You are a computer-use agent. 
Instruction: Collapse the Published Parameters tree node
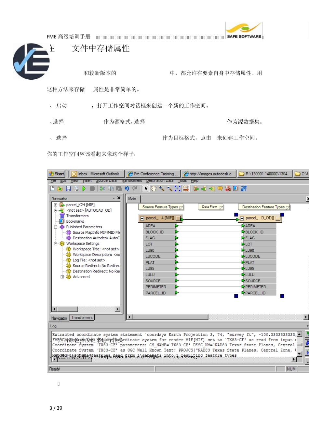pyautogui.click(x=56, y=227)
